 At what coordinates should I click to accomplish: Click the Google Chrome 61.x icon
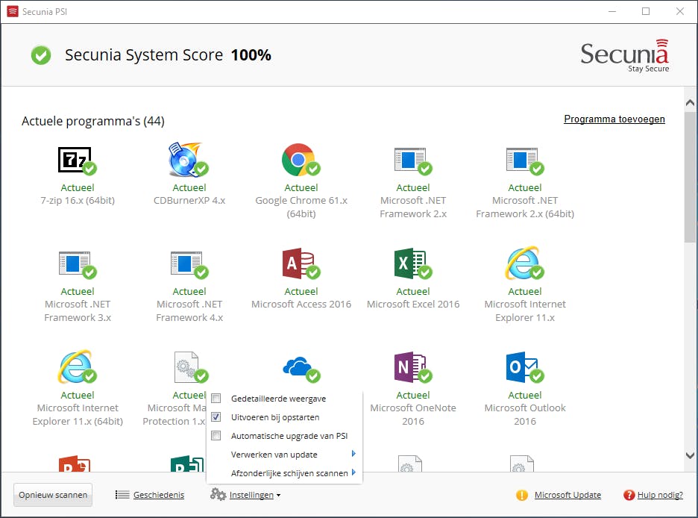pos(301,160)
